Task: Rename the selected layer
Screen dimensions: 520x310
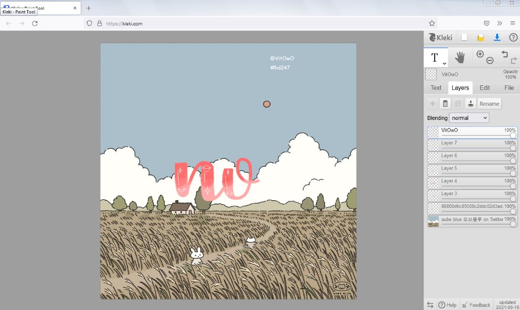Action: (x=489, y=104)
